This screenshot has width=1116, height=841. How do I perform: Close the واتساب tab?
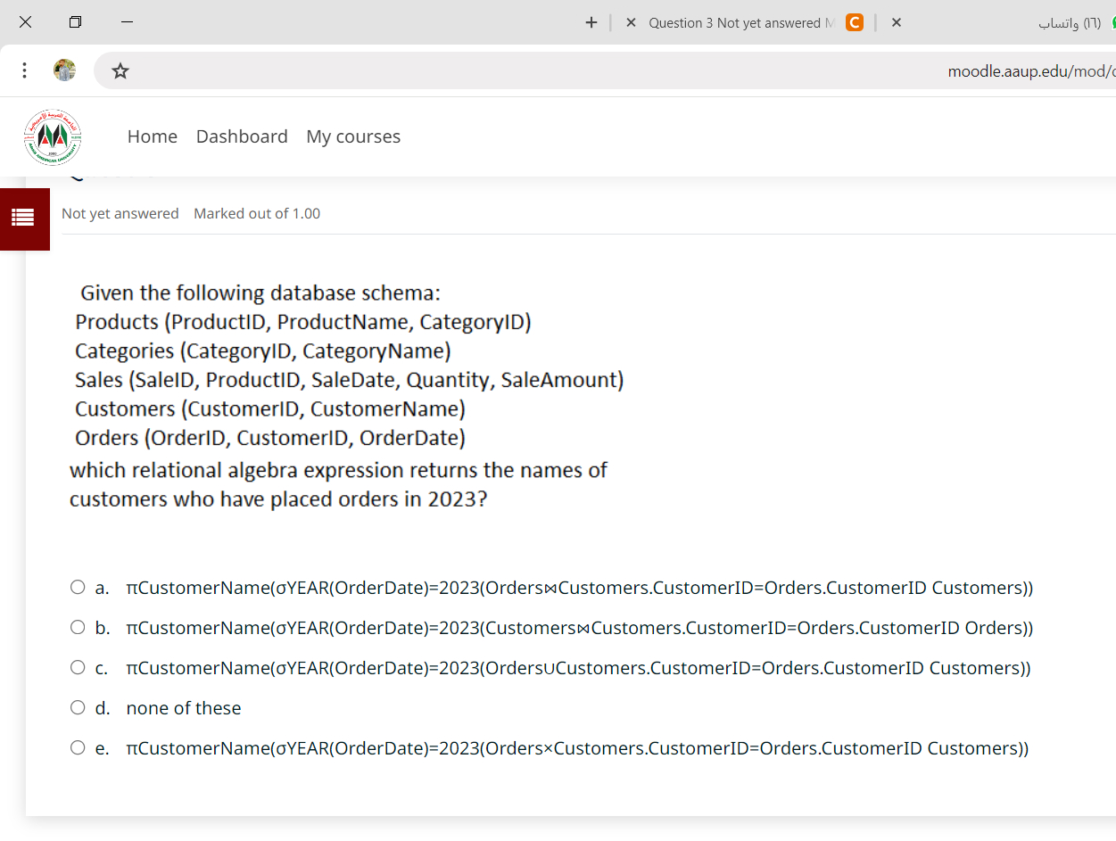coord(896,22)
